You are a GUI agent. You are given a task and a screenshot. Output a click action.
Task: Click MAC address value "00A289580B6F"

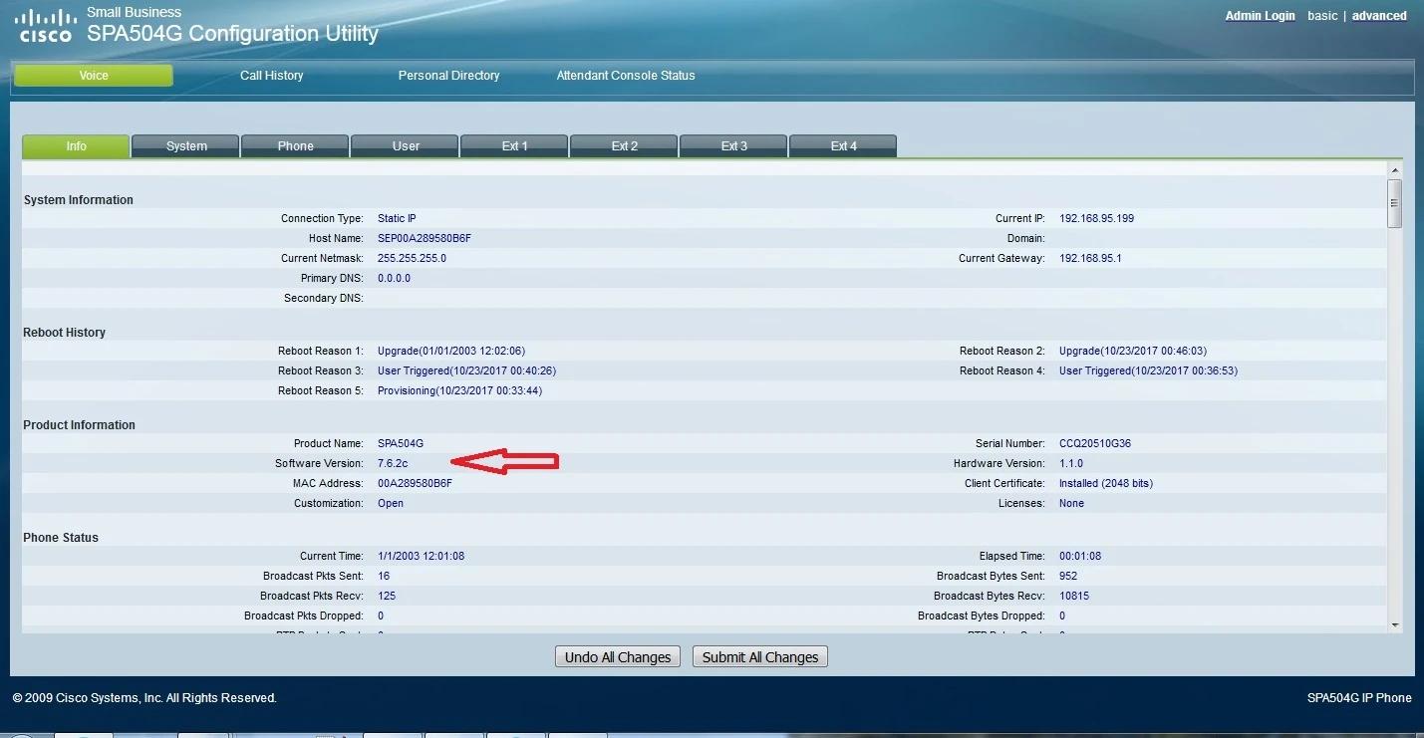click(x=415, y=483)
